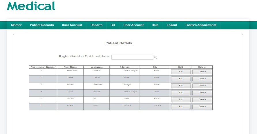Open the User Account menu after Bill
257x134 pixels.
133,25
